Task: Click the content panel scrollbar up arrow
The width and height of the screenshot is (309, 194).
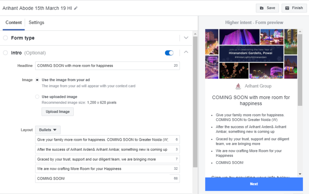Action: coord(195,34)
